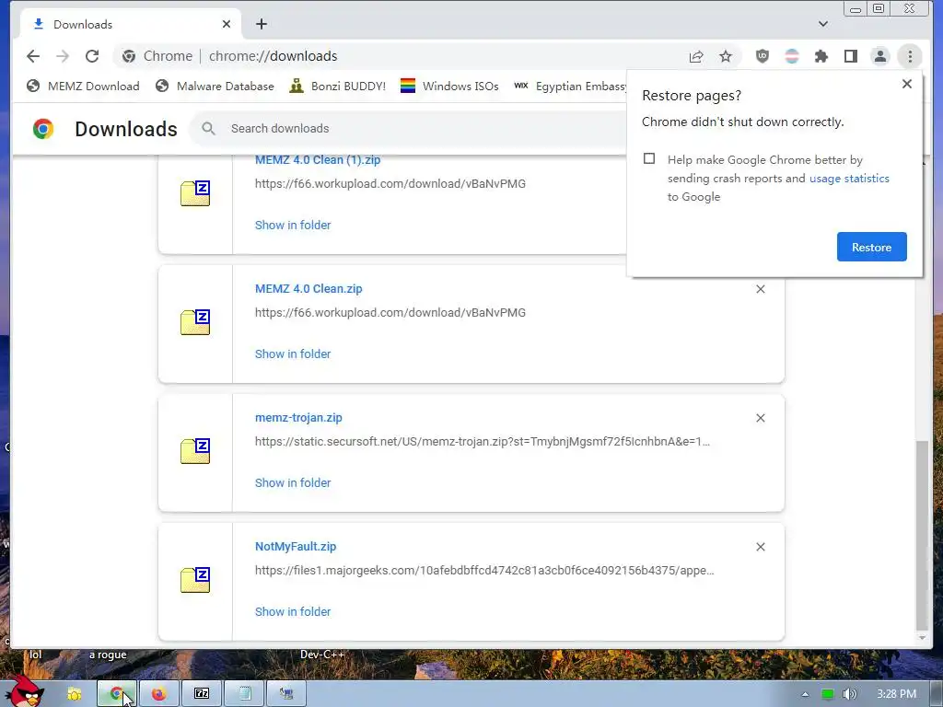The image size is (943, 707).
Task: Open the notepad taskbar icon
Action: pyautogui.click(x=244, y=694)
